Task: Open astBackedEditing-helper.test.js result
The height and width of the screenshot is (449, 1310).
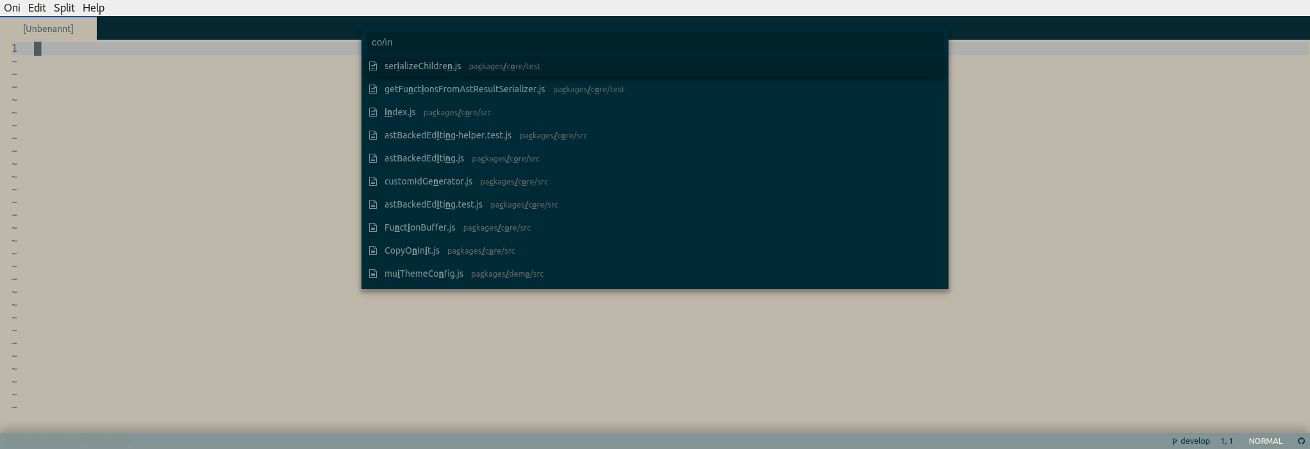Action: click(654, 135)
